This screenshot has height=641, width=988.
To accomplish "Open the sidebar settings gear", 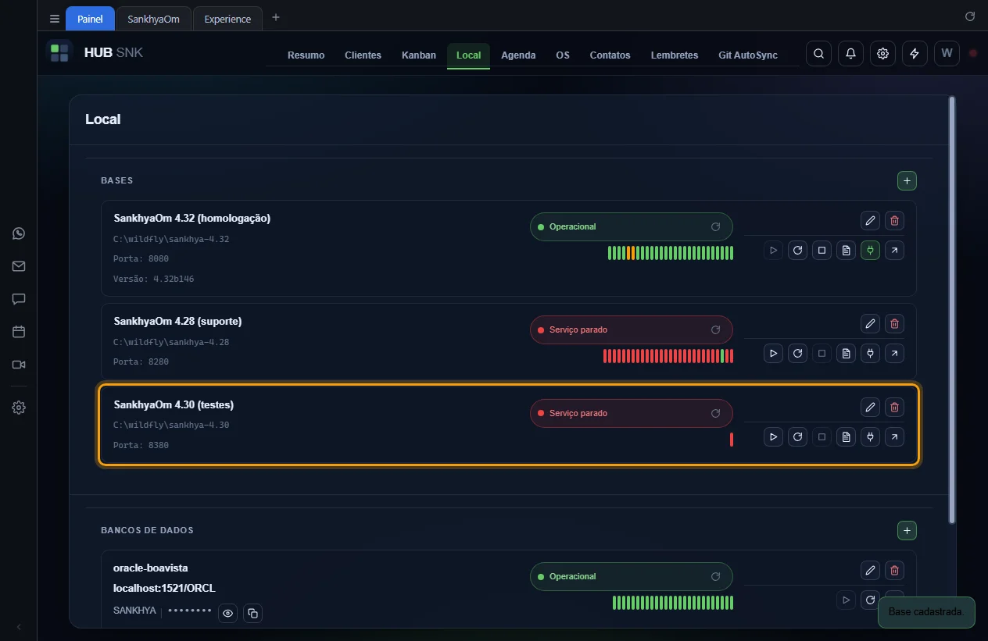I will [x=19, y=408].
